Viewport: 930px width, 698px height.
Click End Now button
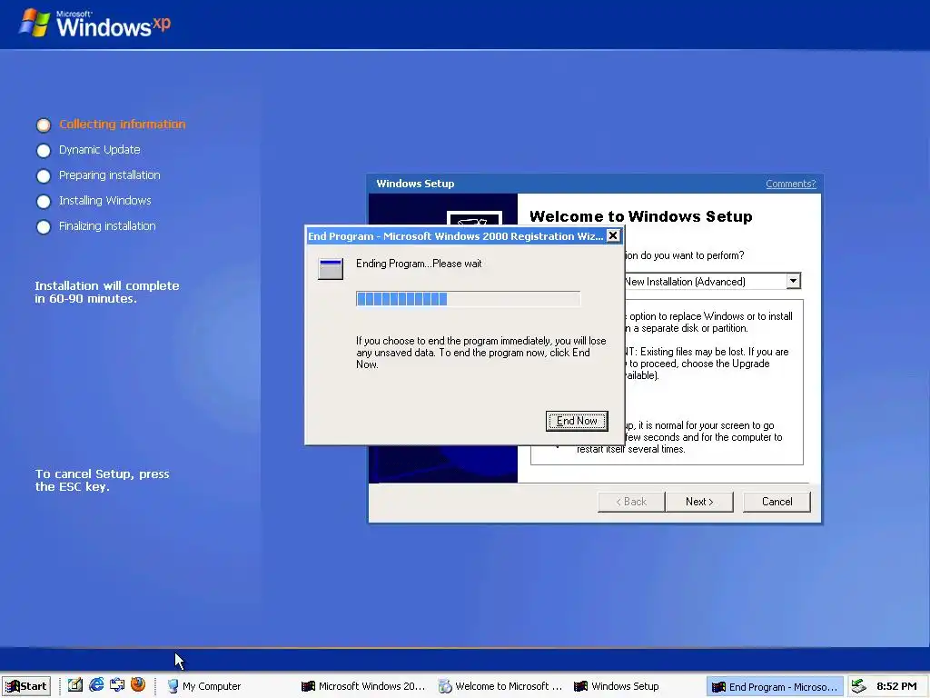[x=577, y=421]
